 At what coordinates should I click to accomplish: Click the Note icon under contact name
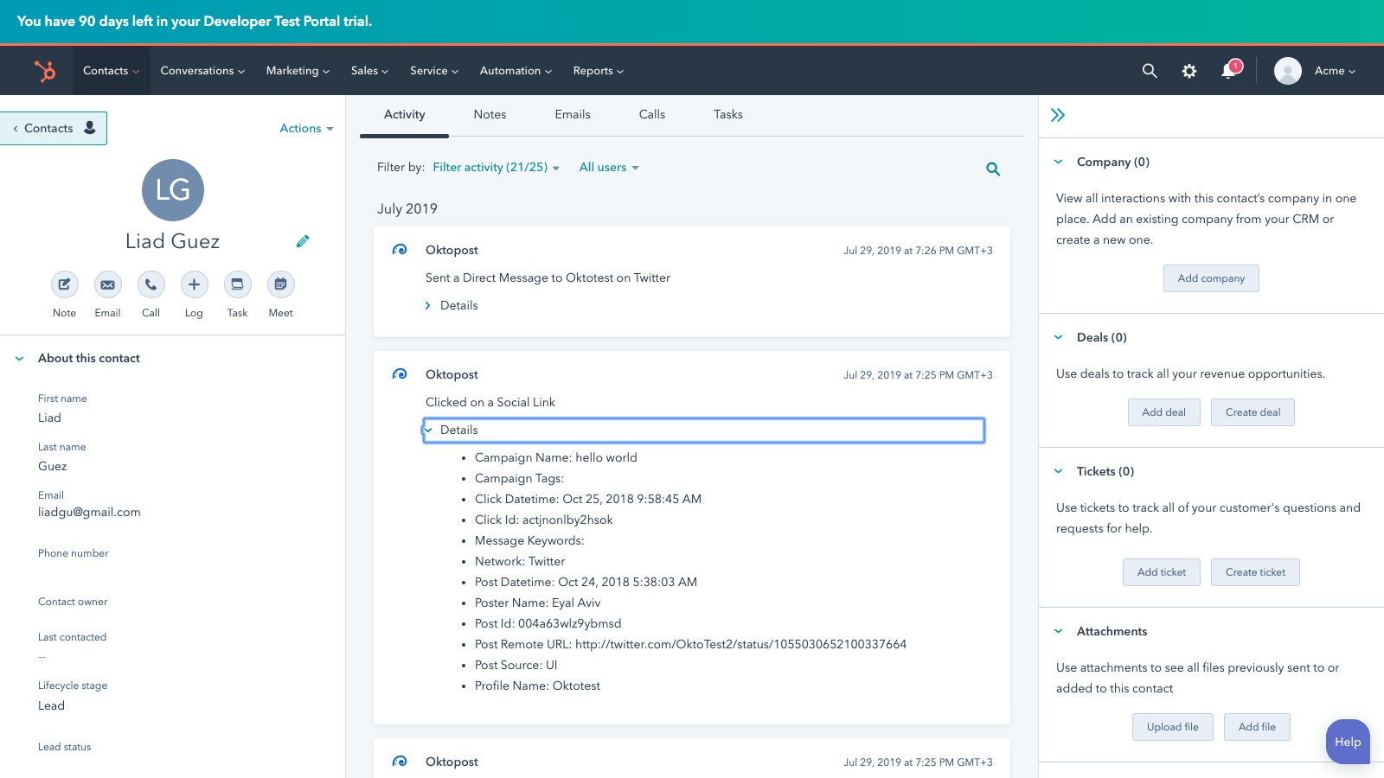tap(64, 284)
